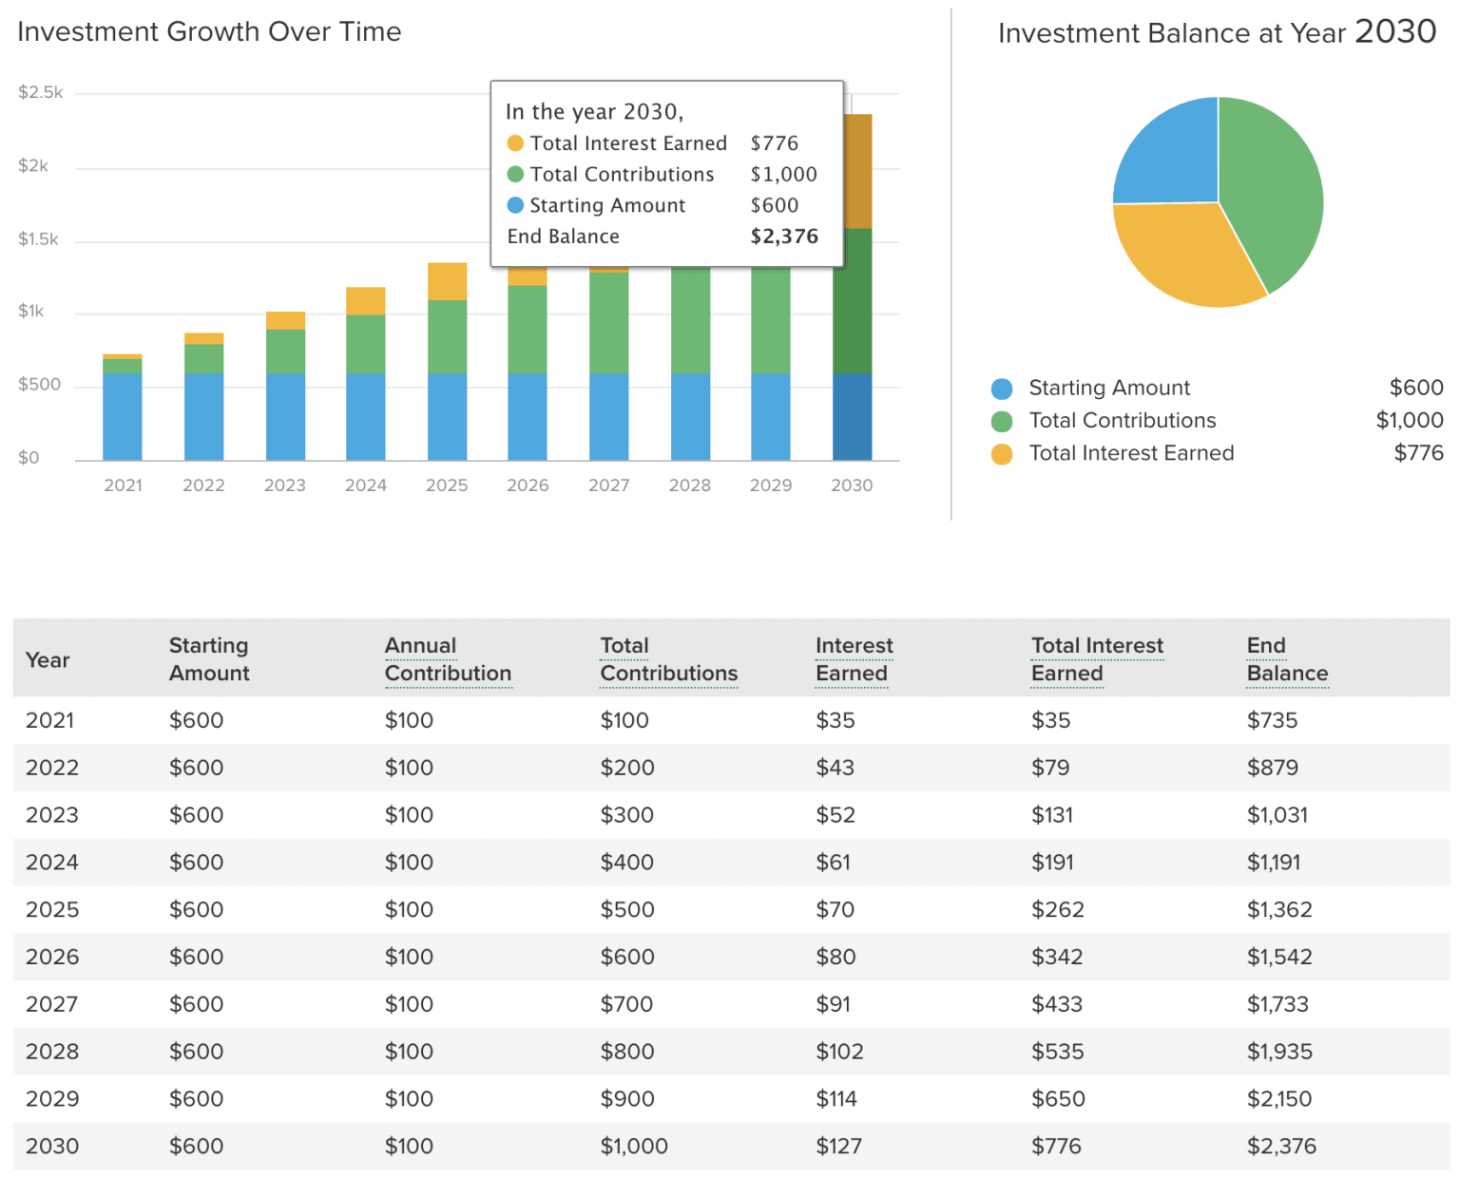The width and height of the screenshot is (1460, 1178).
Task: Click the 2030 bar's green contributions segment
Action: coord(853,301)
